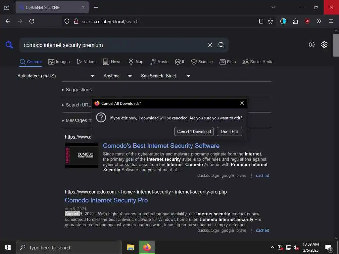Switch to the Map category tab
339x254 pixels.
point(136,62)
